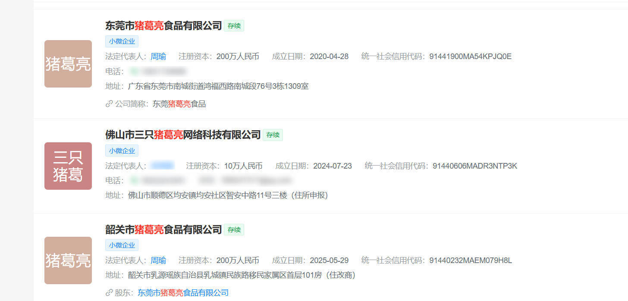Click the 三只猪葛 company logo tile

(68, 166)
